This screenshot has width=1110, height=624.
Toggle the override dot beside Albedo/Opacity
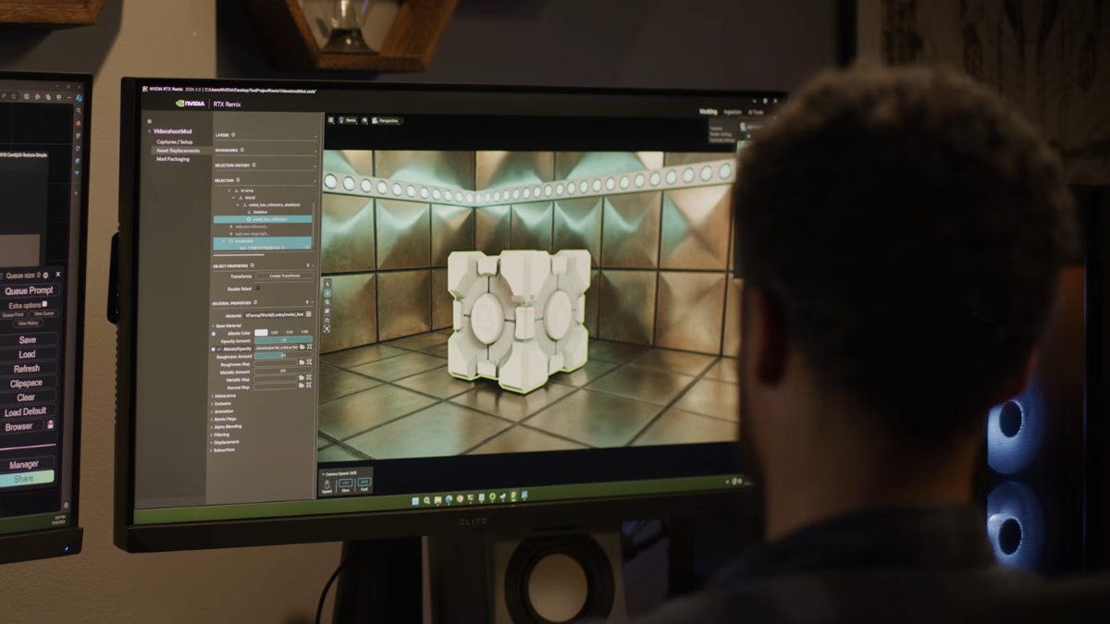[x=213, y=349]
